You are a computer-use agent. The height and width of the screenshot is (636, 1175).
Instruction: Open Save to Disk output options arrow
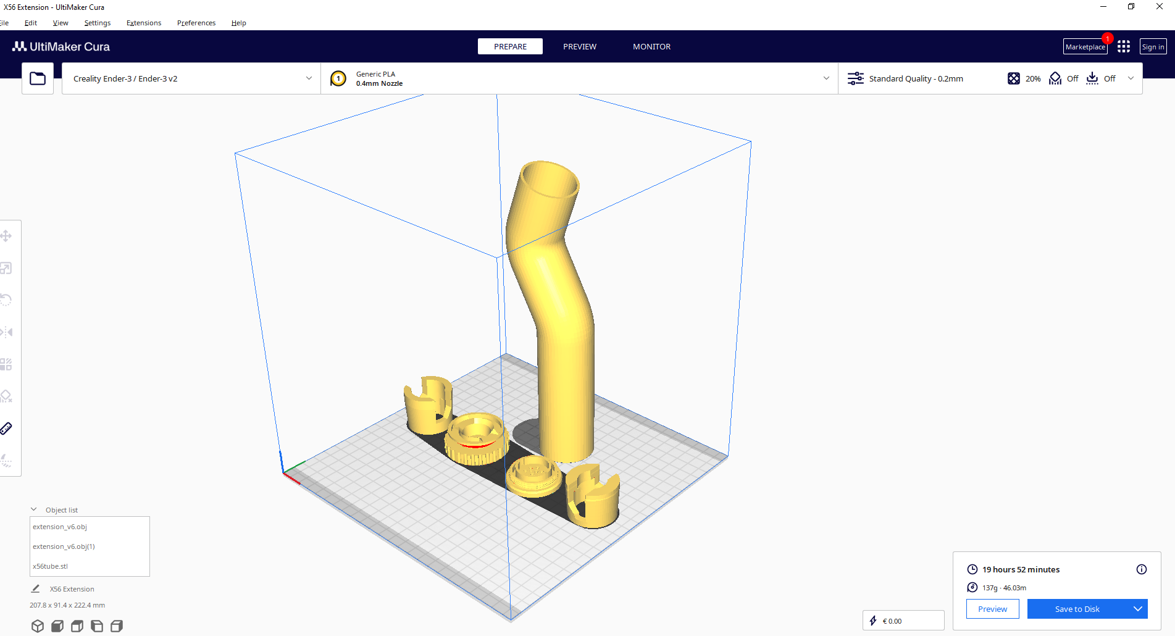[x=1137, y=609]
